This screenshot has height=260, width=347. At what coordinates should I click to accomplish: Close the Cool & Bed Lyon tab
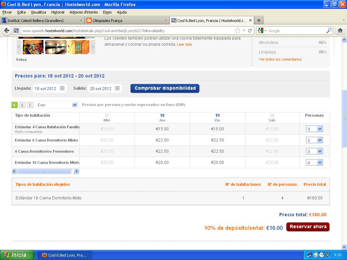pyautogui.click(x=250, y=20)
